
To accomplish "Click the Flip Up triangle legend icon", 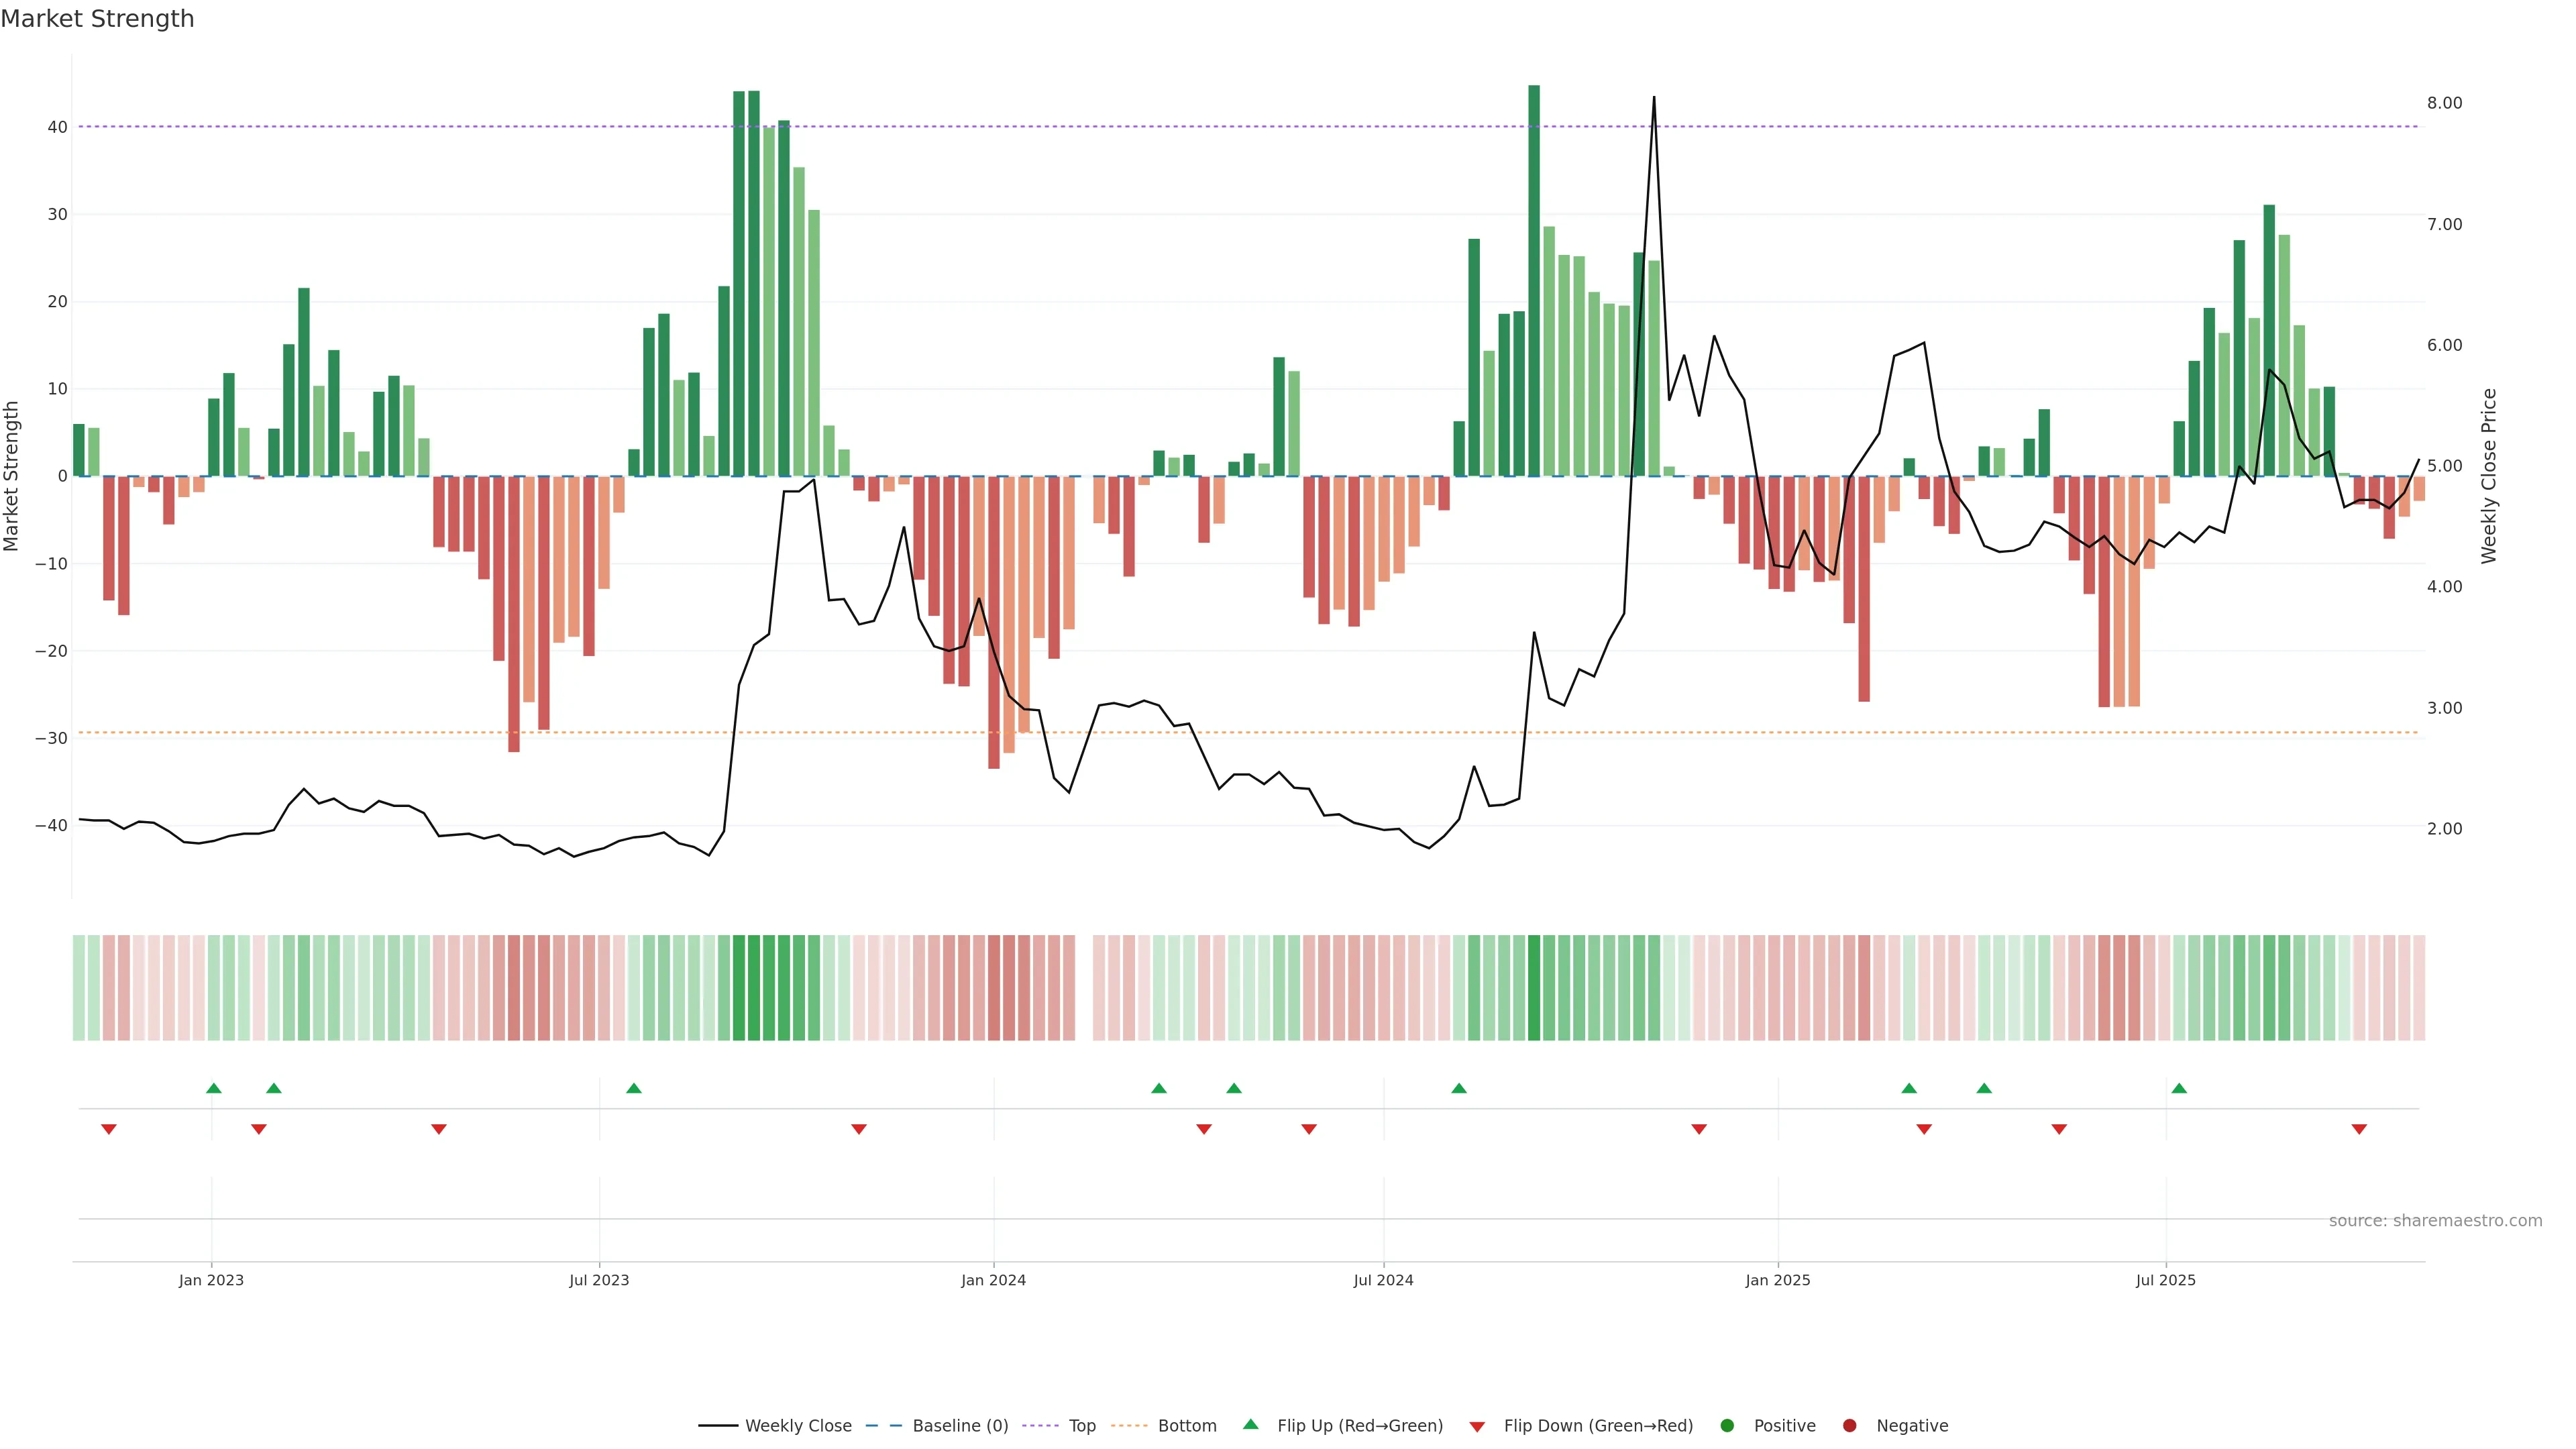I will click(1250, 1424).
